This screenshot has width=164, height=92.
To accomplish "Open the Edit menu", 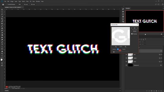I will point(8,2).
